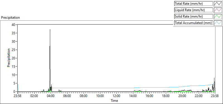Image resolution: width=223 pixels, height=104 pixels.
Task: Click the 5 value on the y-axis
Action: coord(14,83)
